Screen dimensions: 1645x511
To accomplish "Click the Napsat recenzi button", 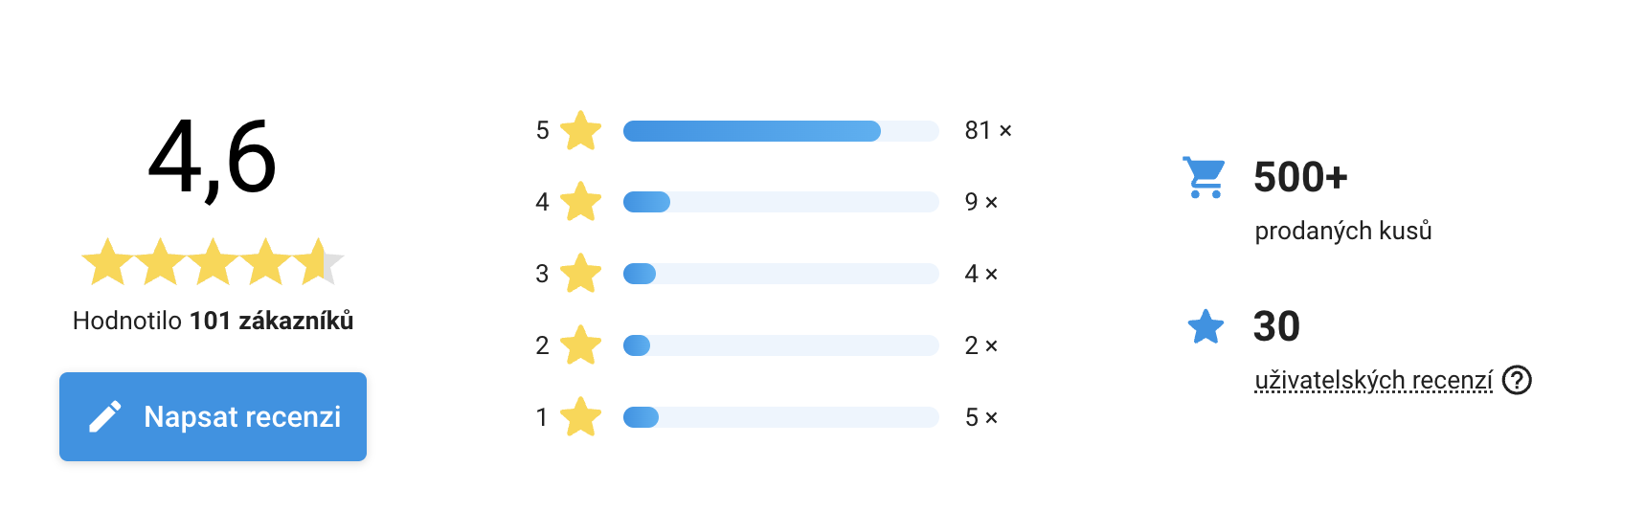I will pos(213,416).
